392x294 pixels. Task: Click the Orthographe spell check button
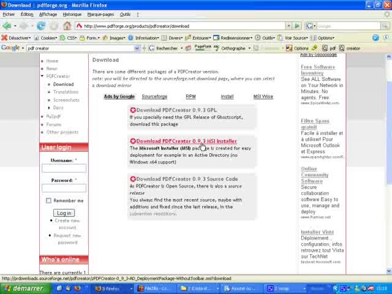coord(230,48)
